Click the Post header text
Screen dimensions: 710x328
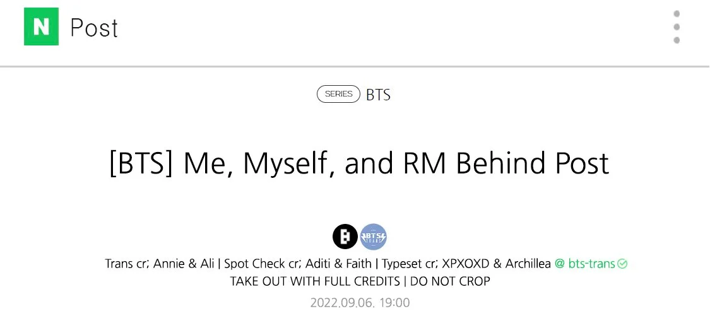click(94, 28)
